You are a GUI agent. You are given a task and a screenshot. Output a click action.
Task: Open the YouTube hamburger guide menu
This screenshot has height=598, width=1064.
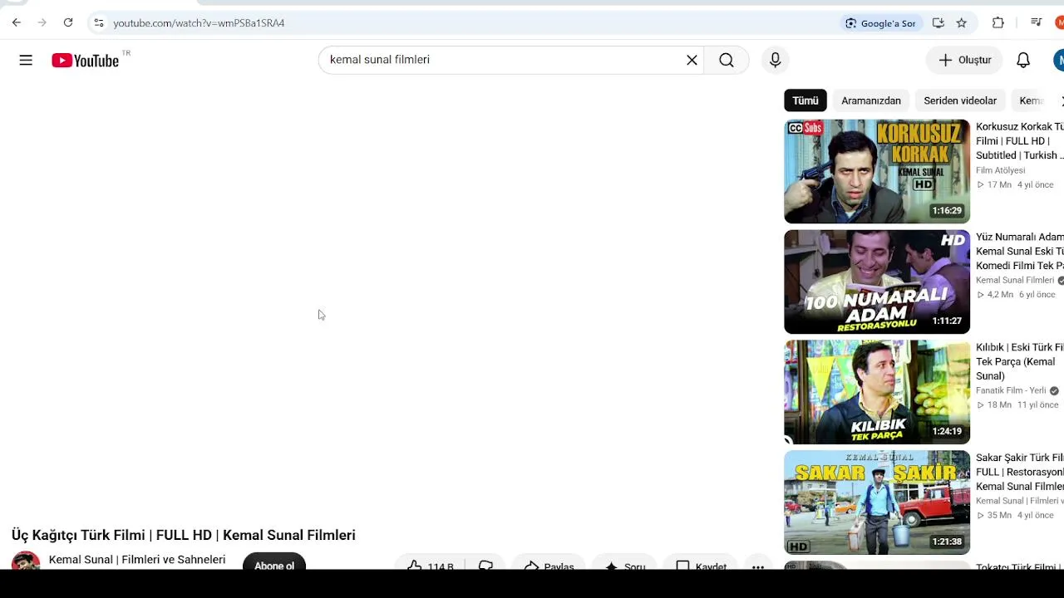[26, 60]
